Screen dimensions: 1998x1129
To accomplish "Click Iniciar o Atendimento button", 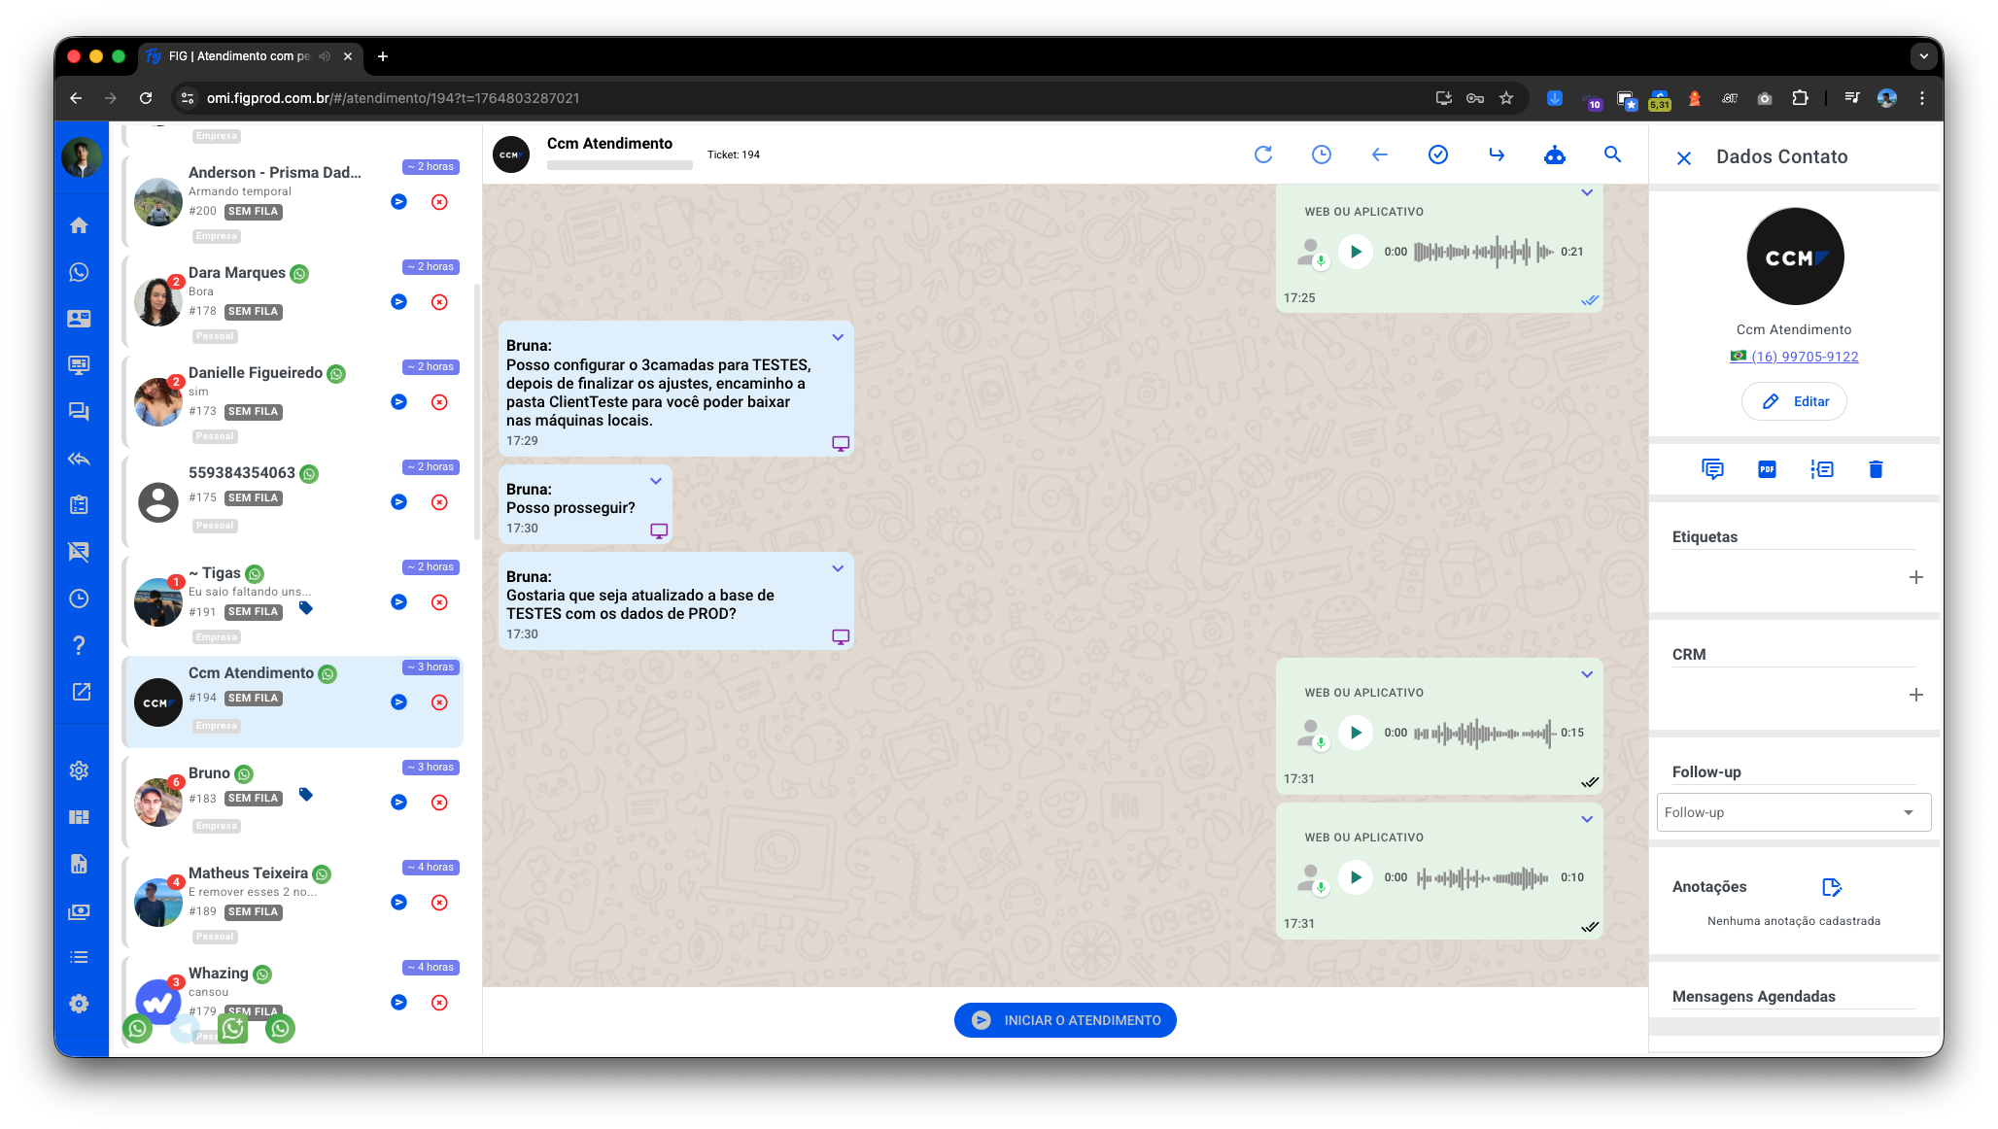I will point(1065,1020).
